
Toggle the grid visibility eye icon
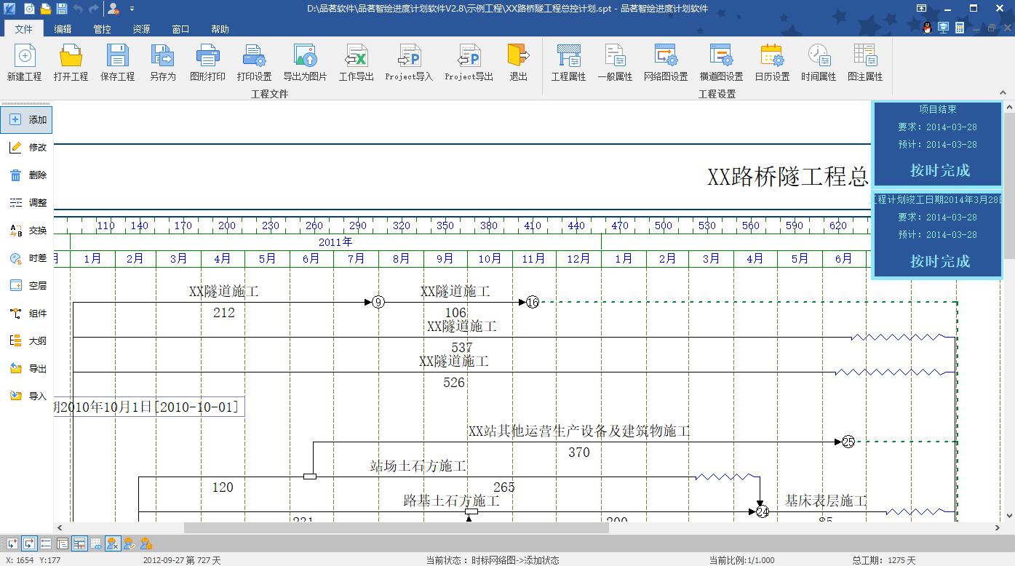[96, 543]
